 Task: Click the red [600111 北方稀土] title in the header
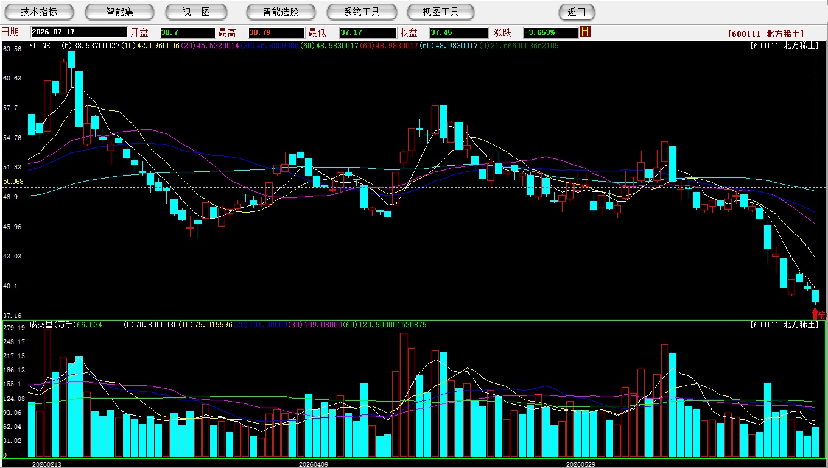[765, 34]
